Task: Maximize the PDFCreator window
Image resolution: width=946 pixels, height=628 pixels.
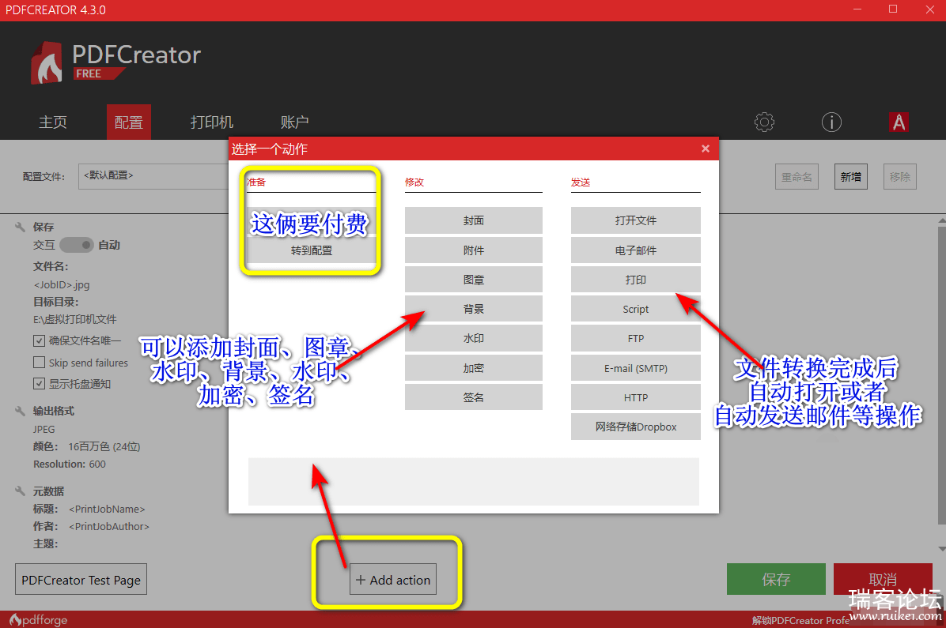Action: [893, 9]
